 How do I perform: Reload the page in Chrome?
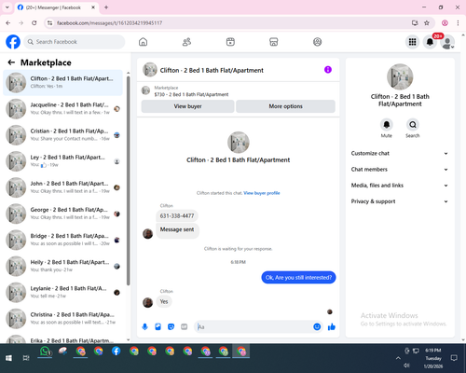(34, 22)
